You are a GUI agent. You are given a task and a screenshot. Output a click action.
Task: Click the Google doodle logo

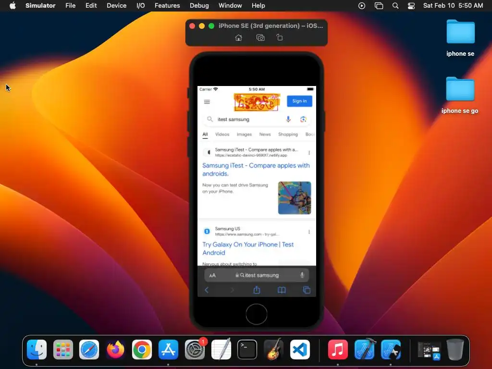coord(257,102)
